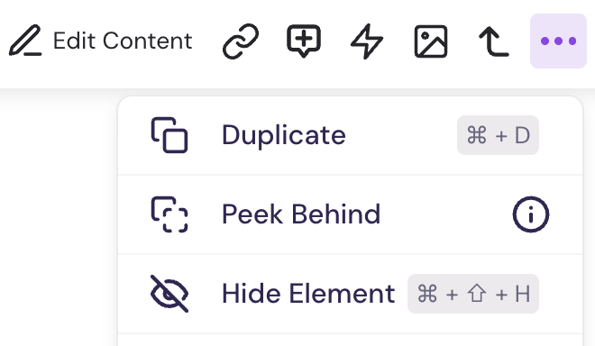Click the Hide Element text label
This screenshot has width=595, height=346.
(x=308, y=294)
